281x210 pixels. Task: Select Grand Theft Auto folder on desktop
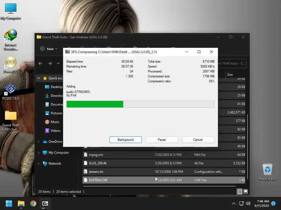click(x=11, y=121)
